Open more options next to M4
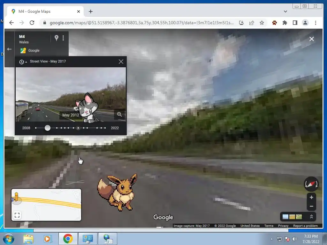 point(63,38)
